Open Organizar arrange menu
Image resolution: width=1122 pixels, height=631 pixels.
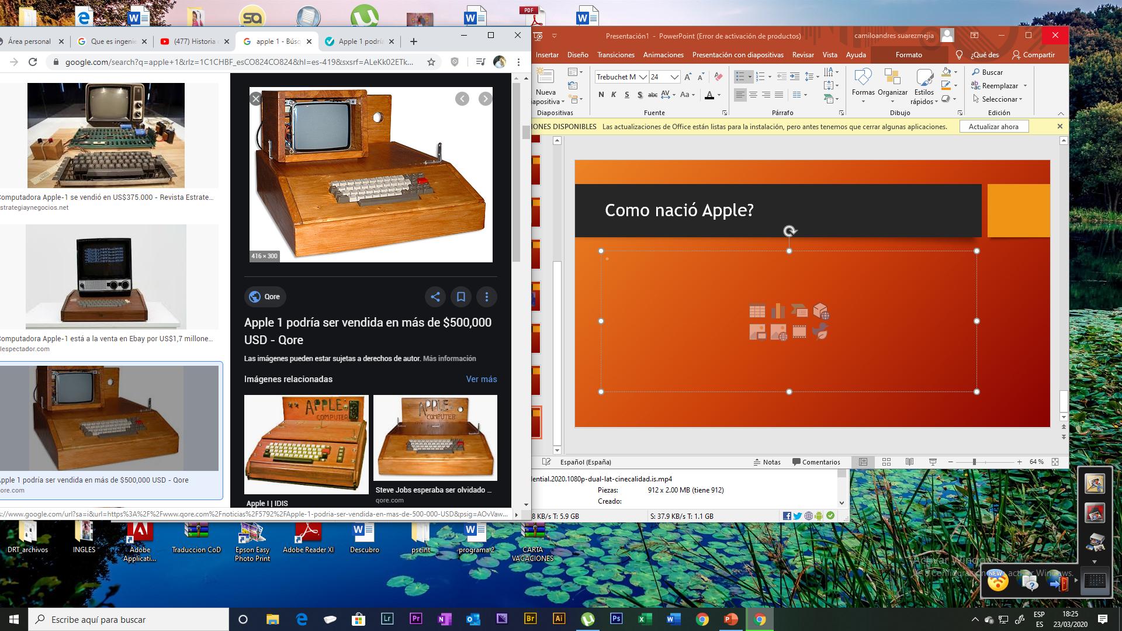(892, 85)
